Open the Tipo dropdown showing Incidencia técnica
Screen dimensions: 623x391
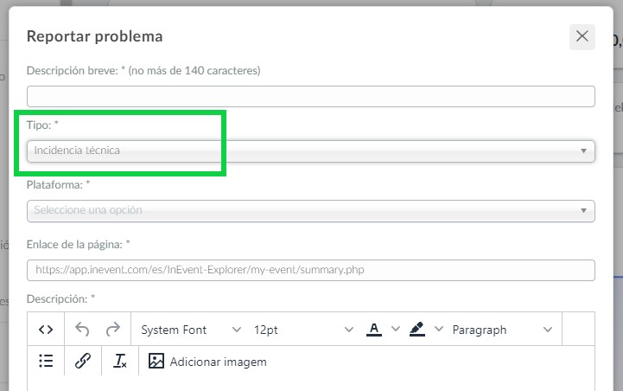[x=311, y=151]
